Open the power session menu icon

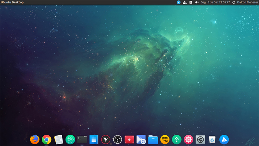(x=234, y=2)
